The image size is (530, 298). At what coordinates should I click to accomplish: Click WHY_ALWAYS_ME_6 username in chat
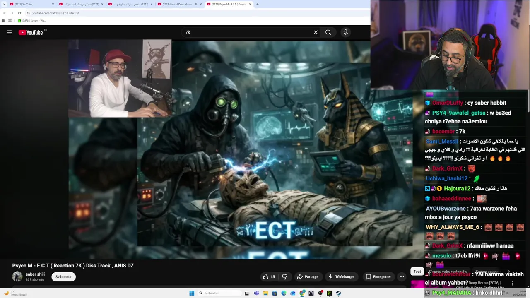point(453,227)
